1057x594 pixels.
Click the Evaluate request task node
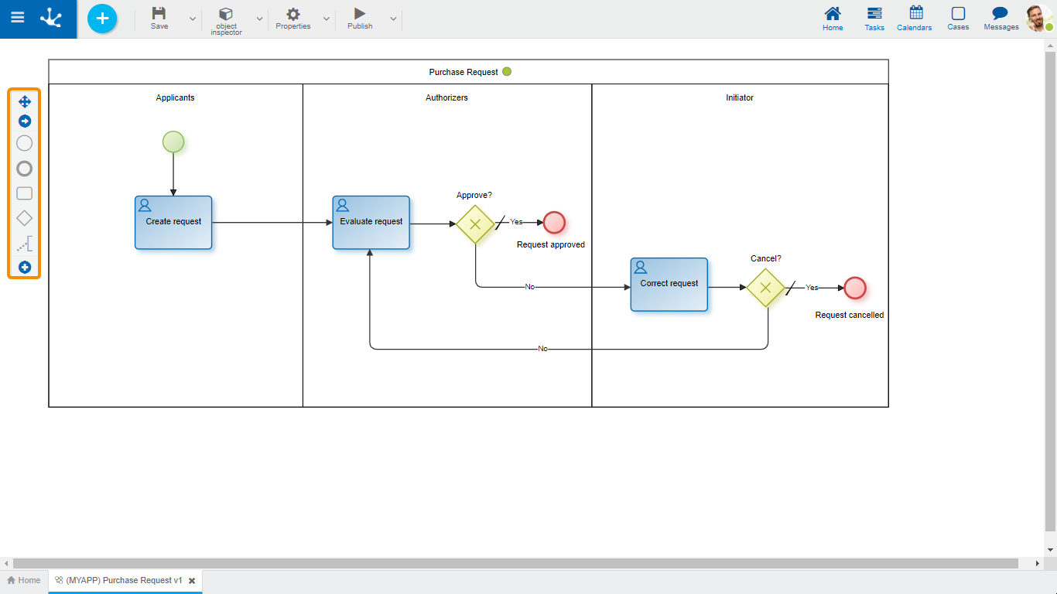[371, 223]
